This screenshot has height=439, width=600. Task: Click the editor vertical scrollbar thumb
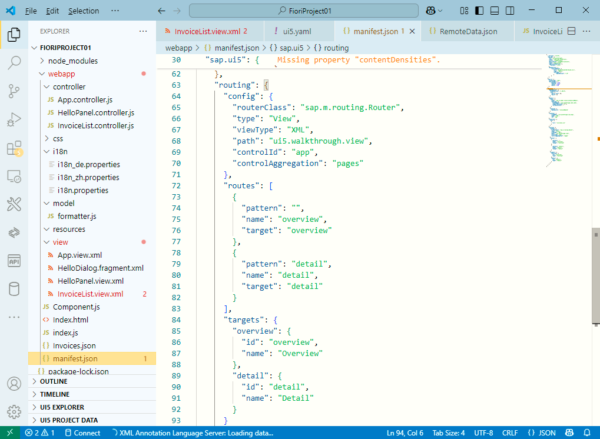point(596,276)
